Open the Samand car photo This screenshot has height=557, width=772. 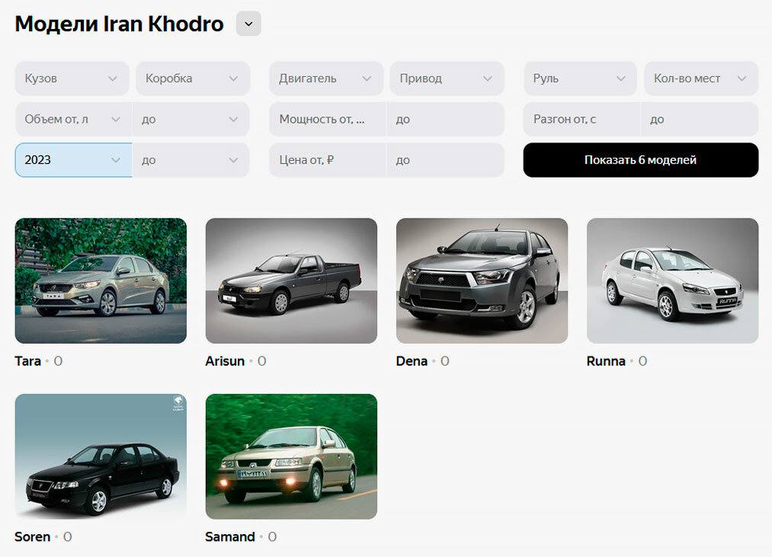pyautogui.click(x=291, y=456)
